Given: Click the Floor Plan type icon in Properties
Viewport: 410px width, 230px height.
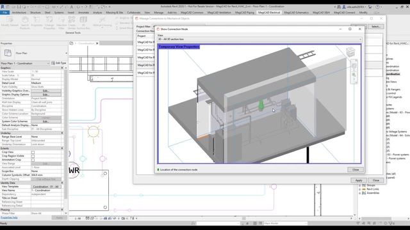Looking at the screenshot, I should click(8, 53).
